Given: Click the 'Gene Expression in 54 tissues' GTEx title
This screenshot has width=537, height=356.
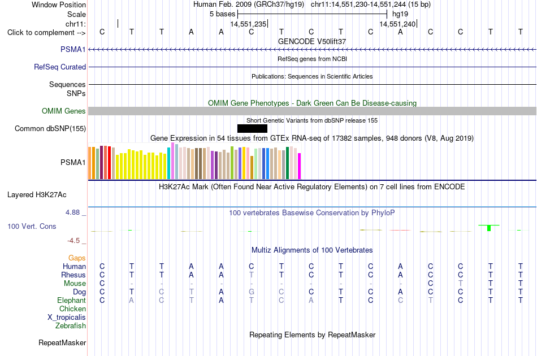Looking at the screenshot, I should (x=312, y=138).
